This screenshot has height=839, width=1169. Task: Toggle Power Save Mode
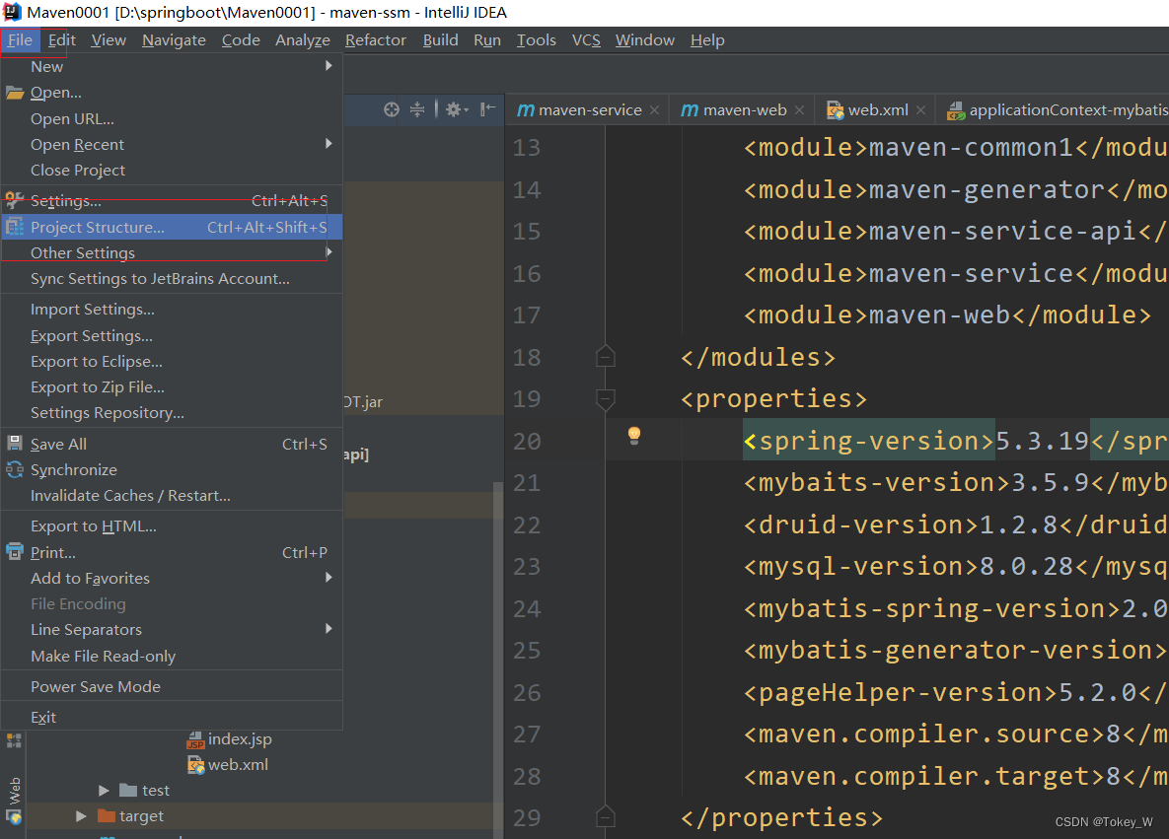click(95, 686)
